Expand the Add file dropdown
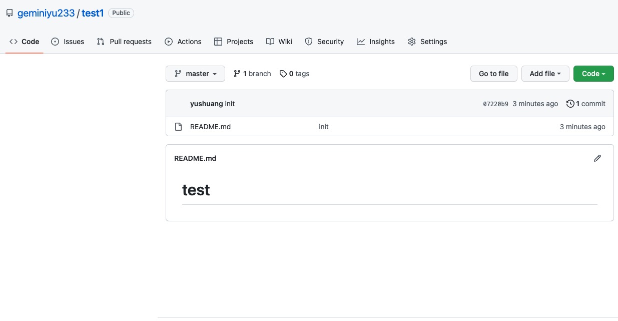 coord(545,74)
